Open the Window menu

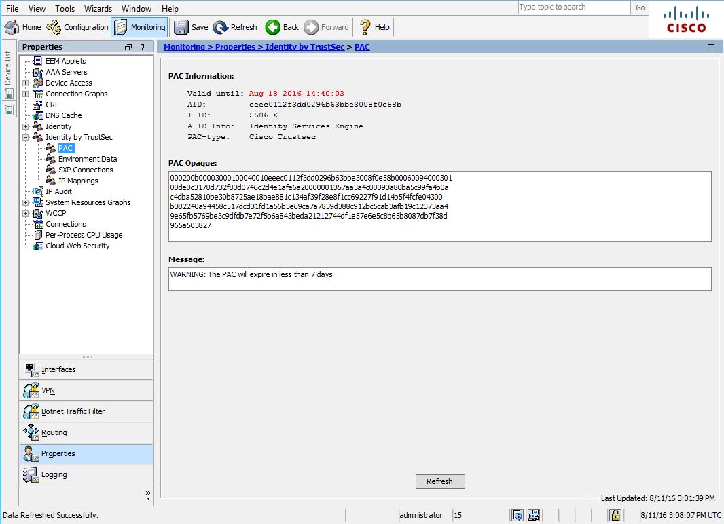point(137,8)
